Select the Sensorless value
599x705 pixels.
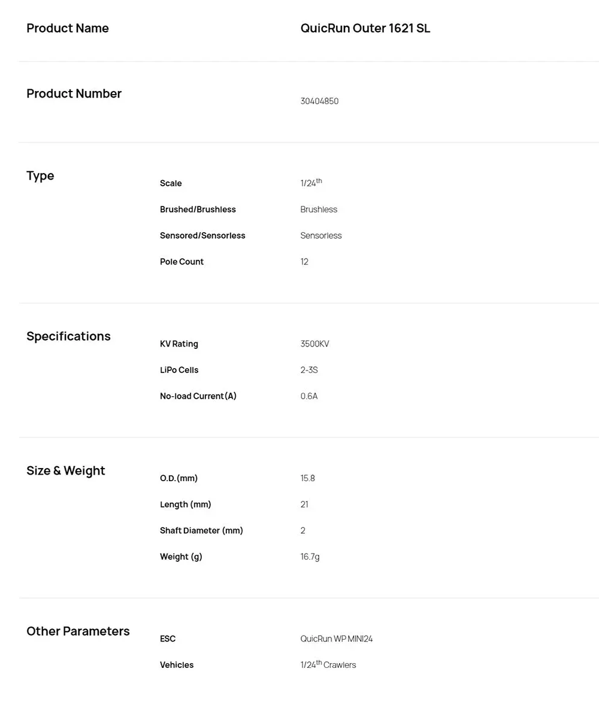(321, 236)
